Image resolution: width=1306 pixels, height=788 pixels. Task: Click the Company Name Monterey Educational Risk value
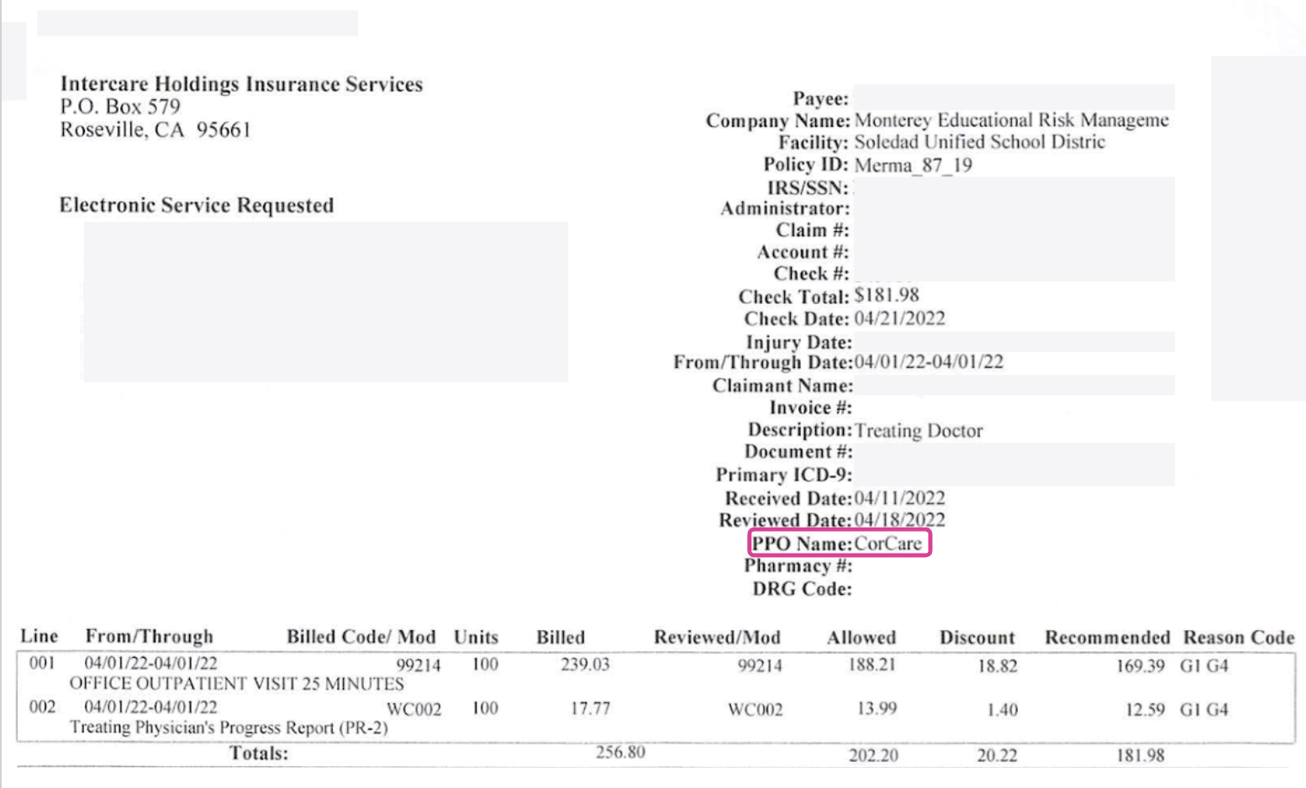pos(1011,120)
